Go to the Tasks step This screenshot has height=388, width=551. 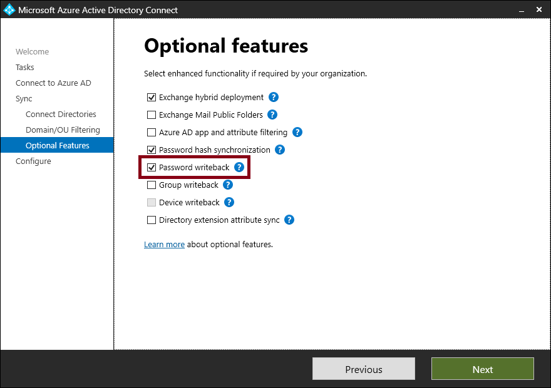(25, 68)
